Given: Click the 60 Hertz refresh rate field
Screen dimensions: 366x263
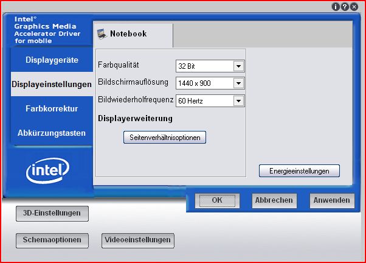Looking at the screenshot, I should click(x=210, y=101).
